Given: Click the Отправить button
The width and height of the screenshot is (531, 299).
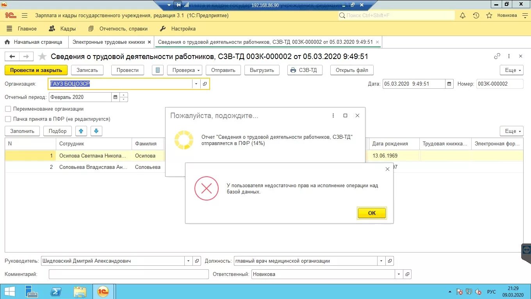Looking at the screenshot, I should point(223,70).
